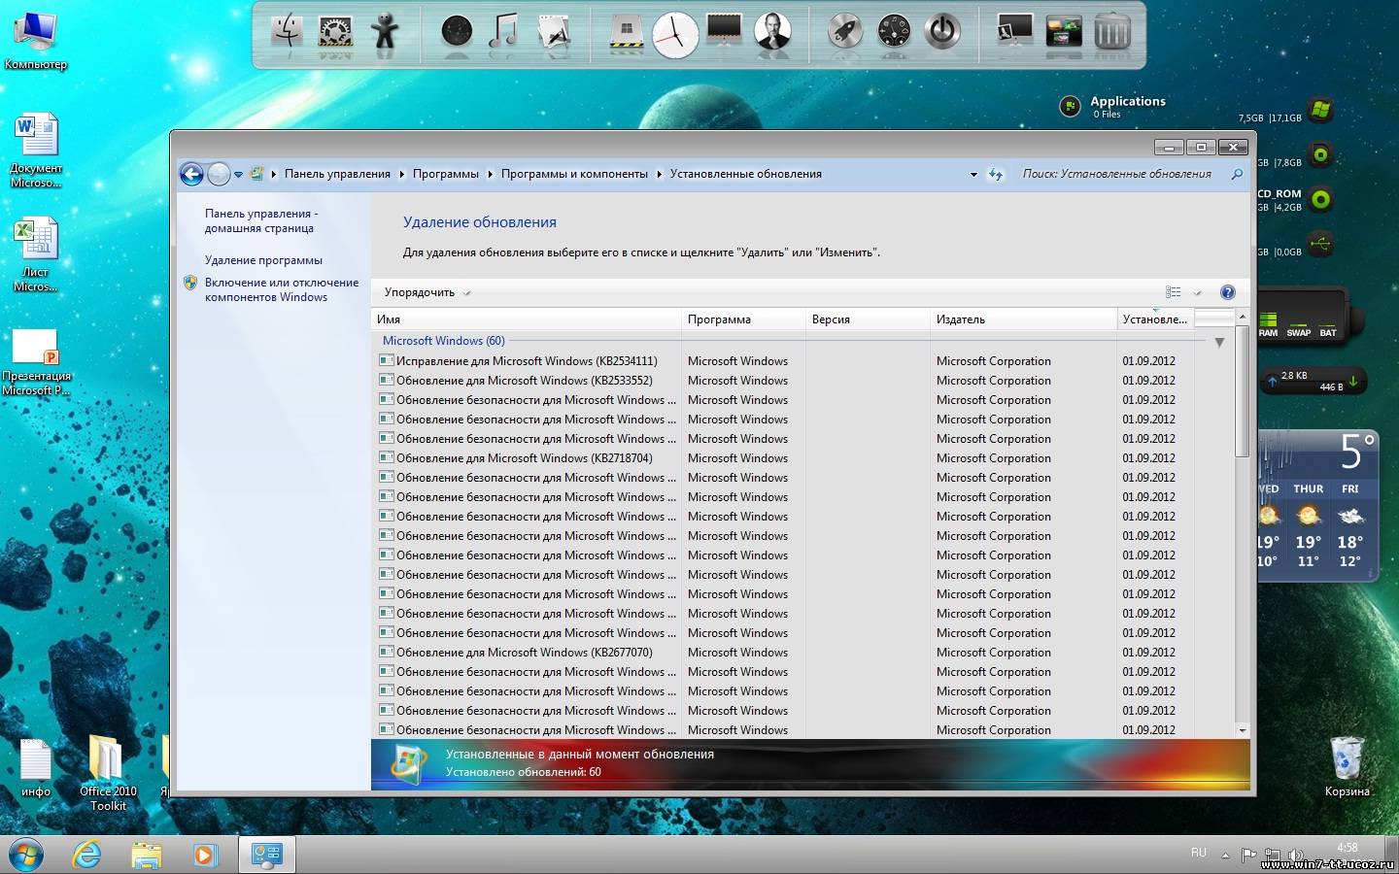
Task: Expand the arrow after Программы breadcrumb
Action: [x=491, y=175]
